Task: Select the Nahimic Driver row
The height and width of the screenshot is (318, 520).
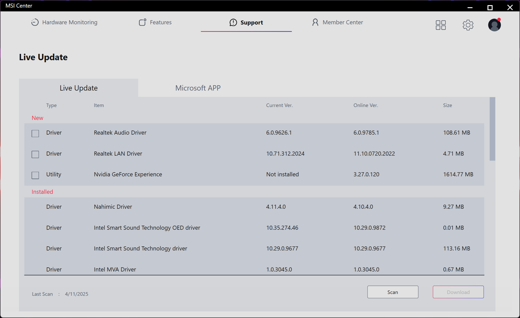Action: click(x=113, y=207)
